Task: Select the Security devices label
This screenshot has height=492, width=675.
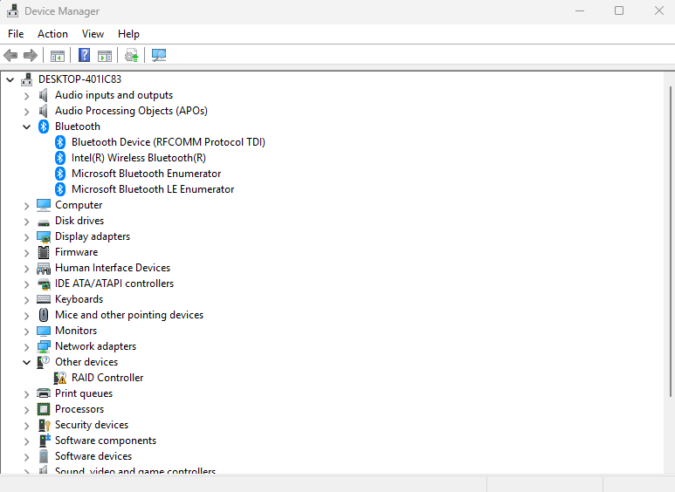Action: (x=92, y=425)
